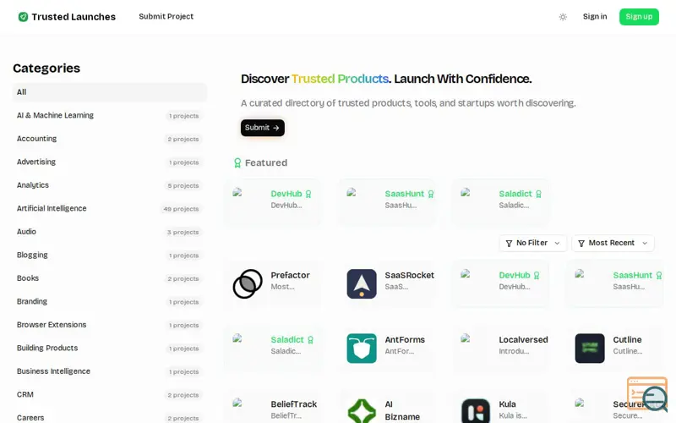Click badge icon beside featured SaasHunt
The width and height of the screenshot is (676, 423).
coord(431,194)
